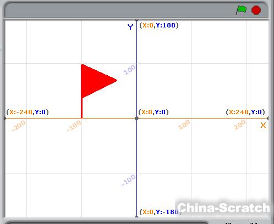Click the positive 100 tick on the X axis
This screenshot has height=224, width=274.
[x=184, y=125]
